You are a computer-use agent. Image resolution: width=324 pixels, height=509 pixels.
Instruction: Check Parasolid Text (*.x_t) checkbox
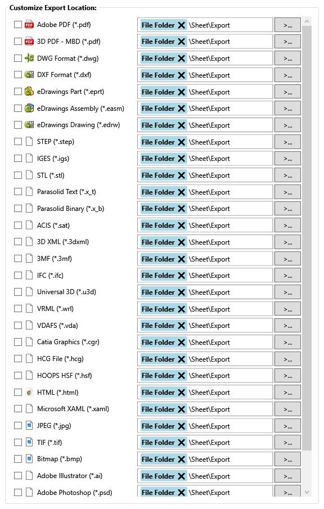point(18,192)
